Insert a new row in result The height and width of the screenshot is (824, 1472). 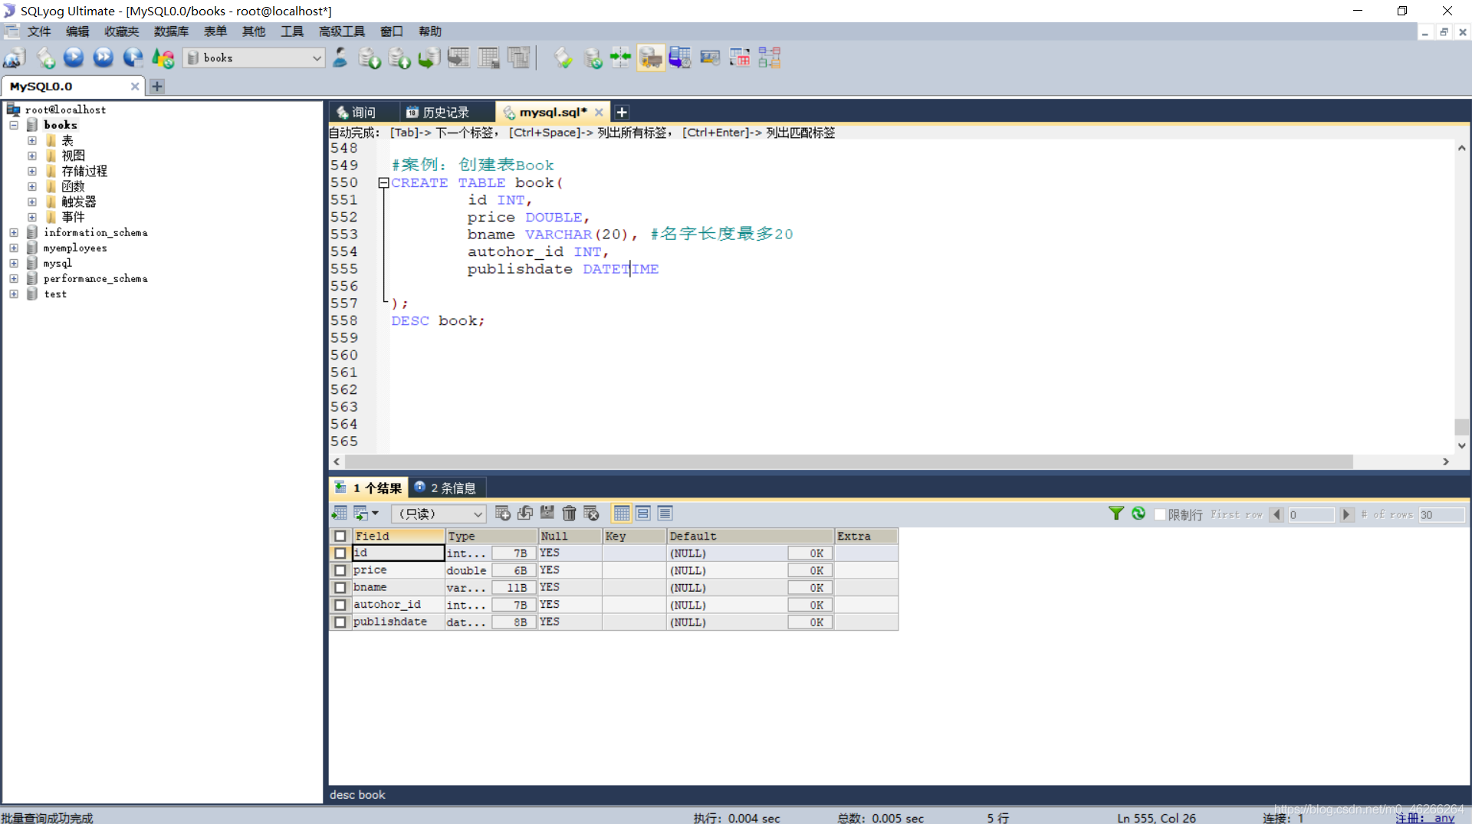coord(503,514)
